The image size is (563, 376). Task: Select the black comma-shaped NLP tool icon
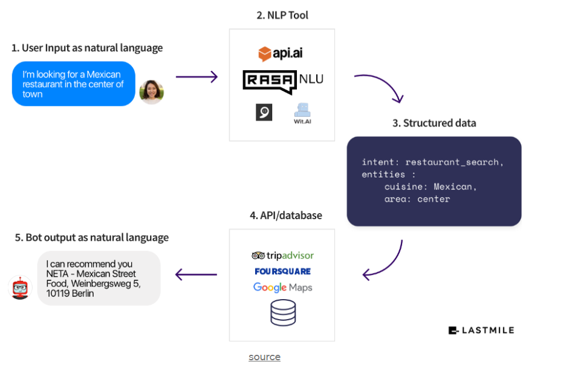pyautogui.click(x=263, y=112)
